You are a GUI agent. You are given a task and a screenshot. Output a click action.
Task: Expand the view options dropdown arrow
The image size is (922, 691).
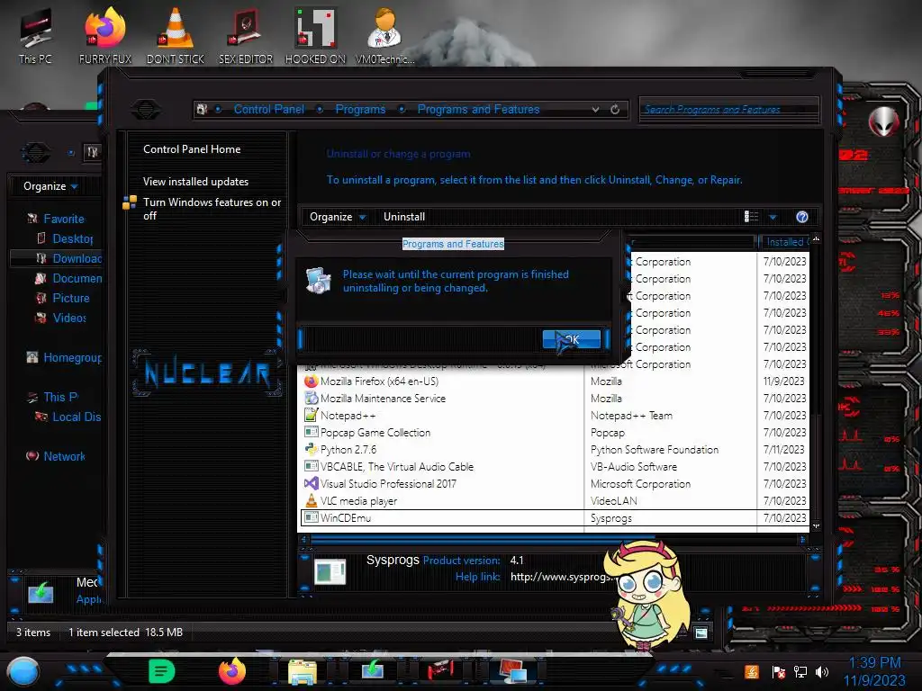click(773, 218)
